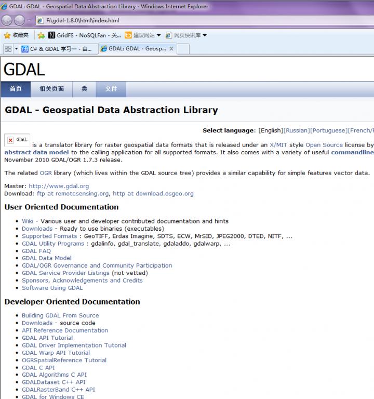Open the GDAL Utility Programs link

(x=53, y=244)
